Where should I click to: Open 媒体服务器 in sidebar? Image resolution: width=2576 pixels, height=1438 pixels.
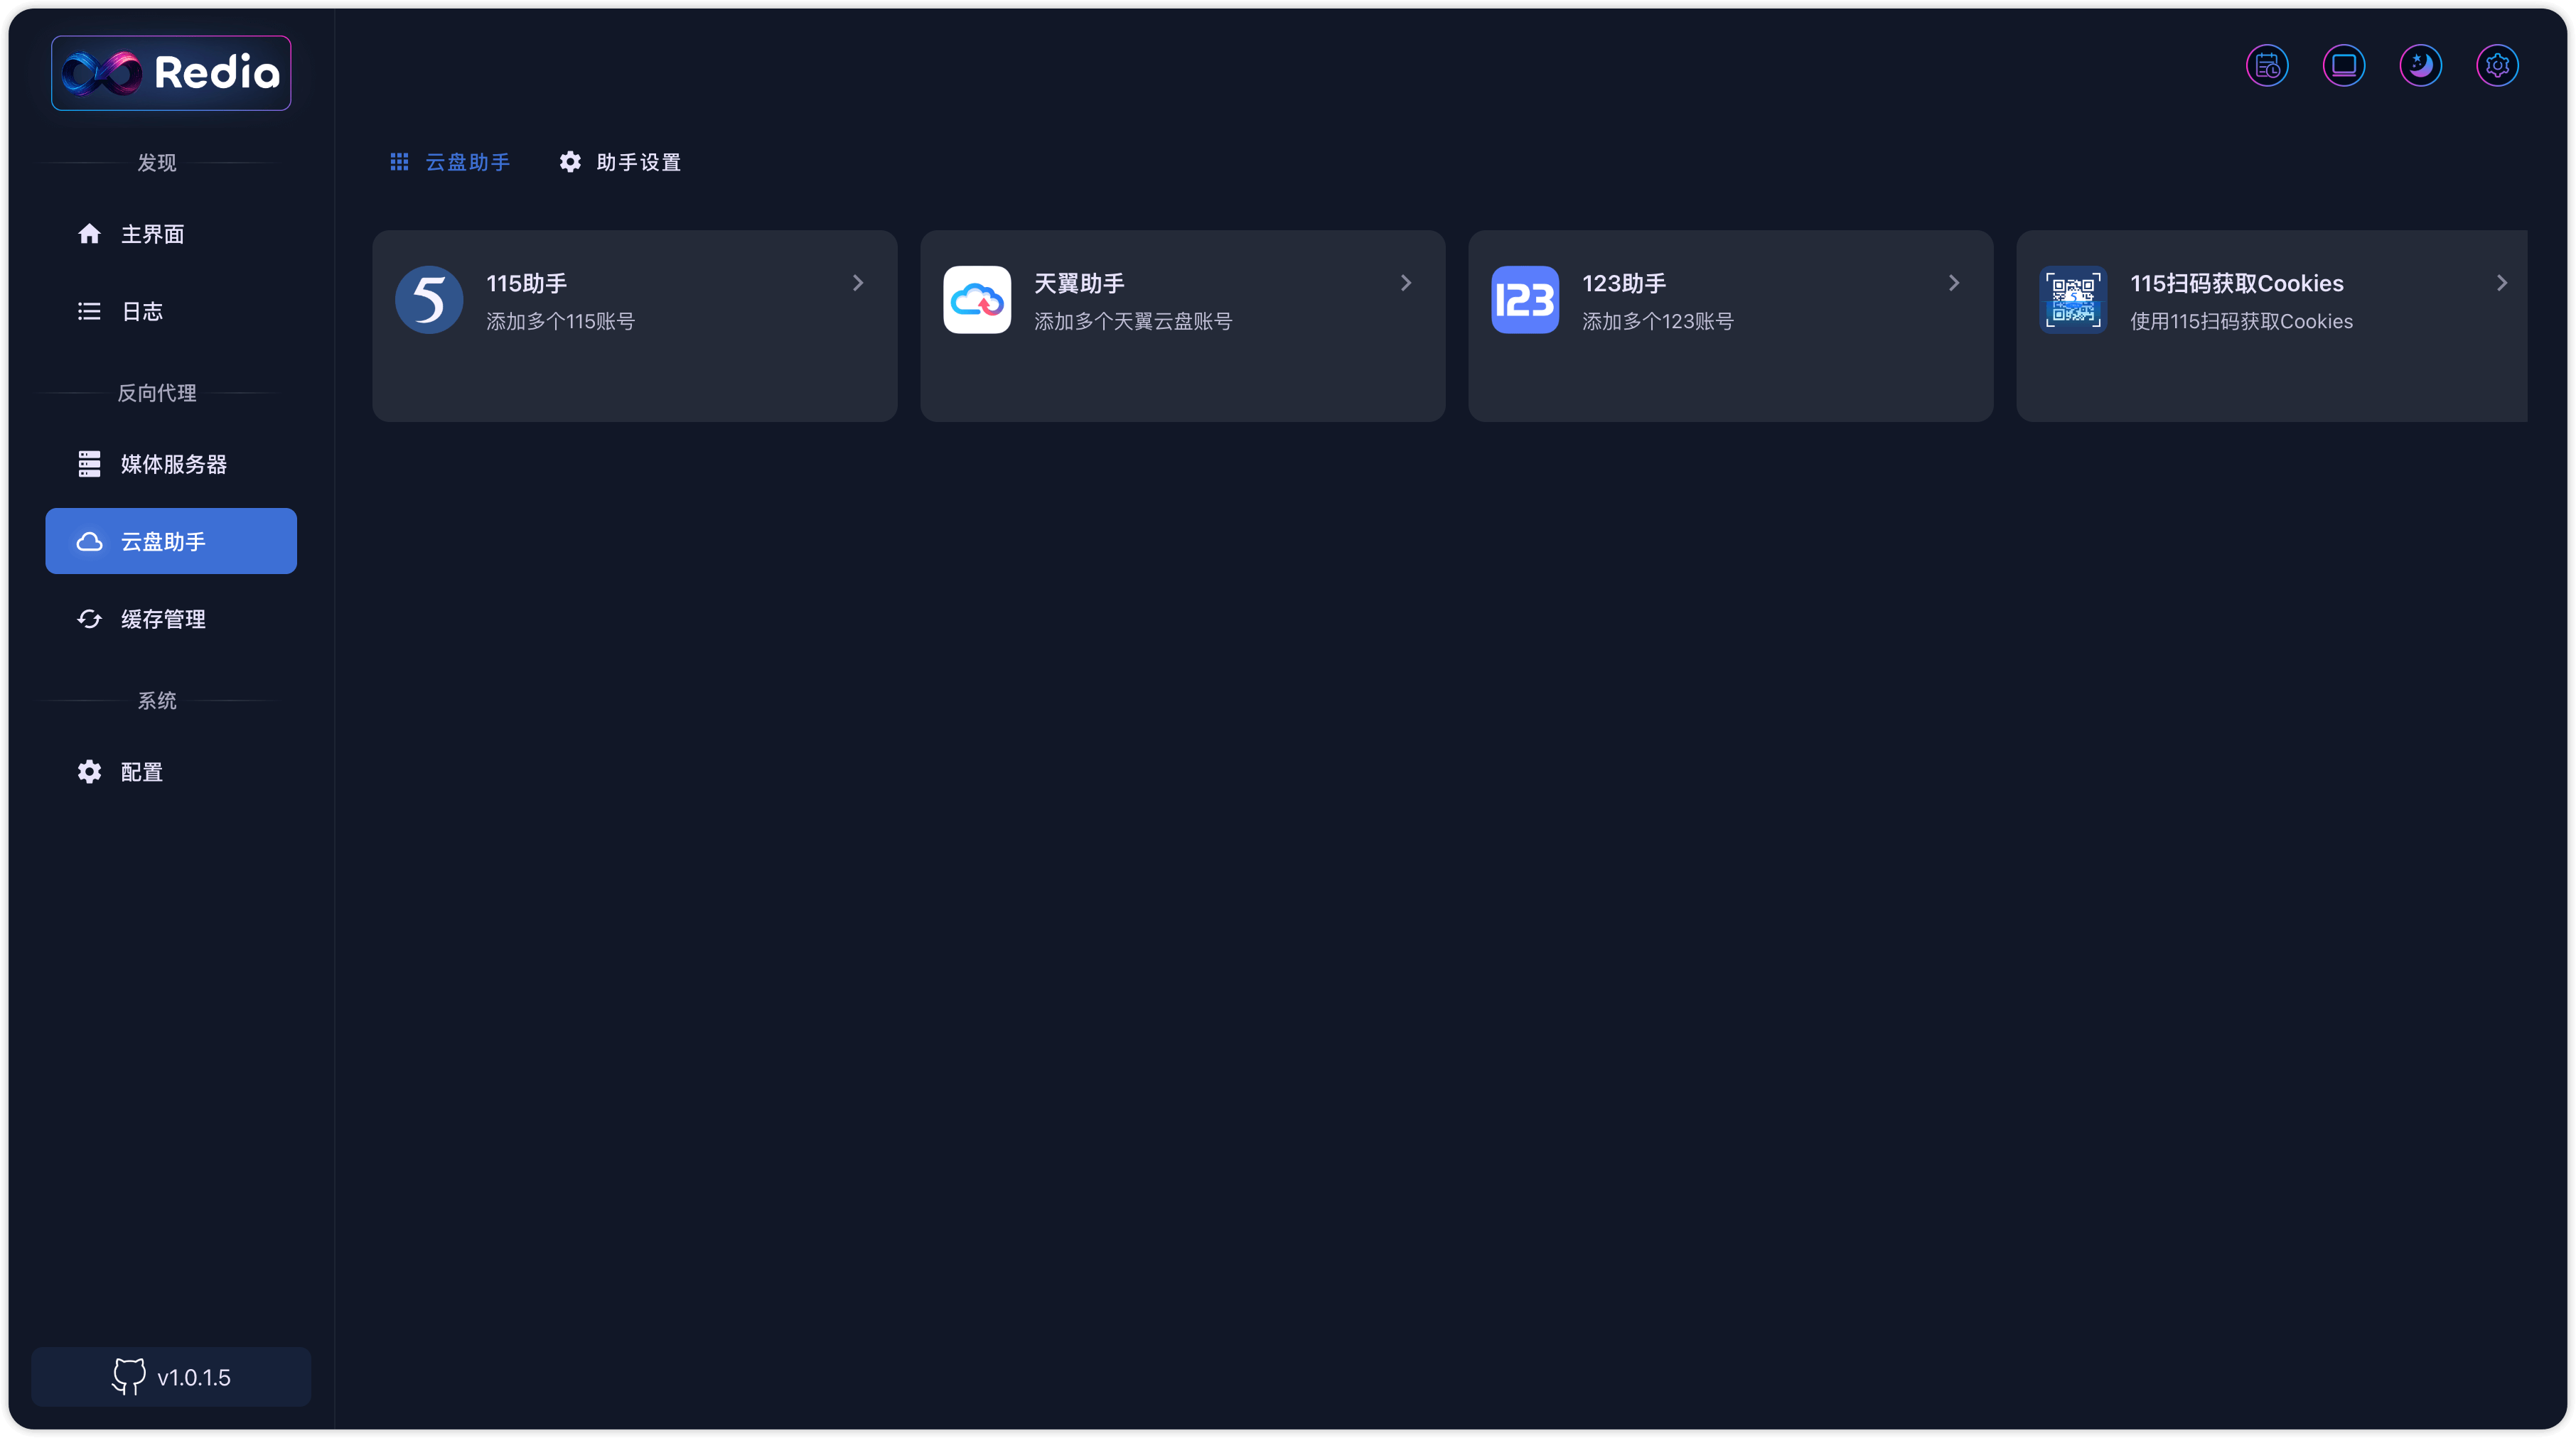tap(173, 465)
